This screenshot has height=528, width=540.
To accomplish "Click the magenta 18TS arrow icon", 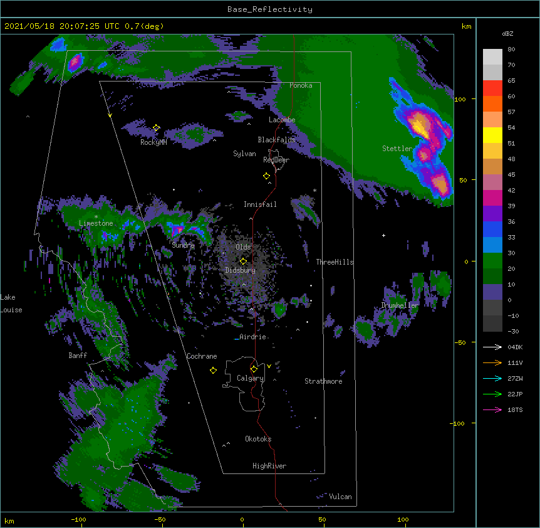I will point(492,409).
